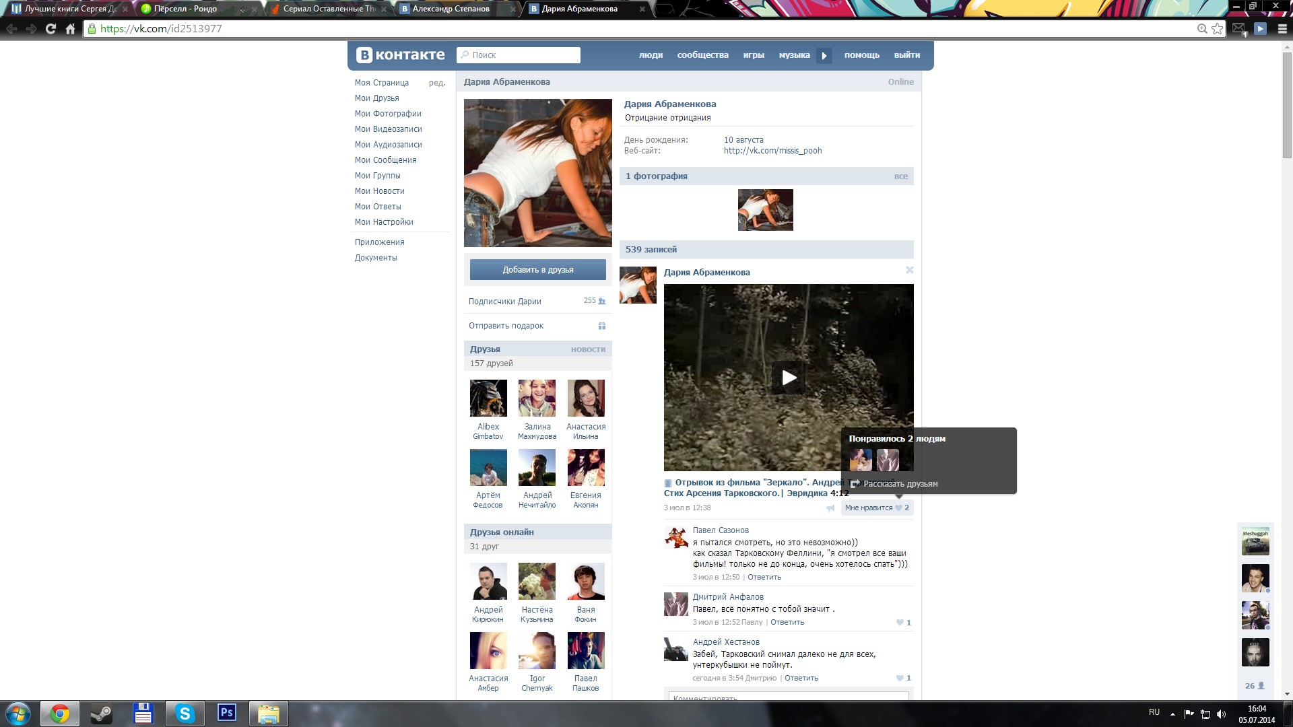Click the gift icon next to Отправить подарок
The width and height of the screenshot is (1293, 727).
(x=601, y=326)
